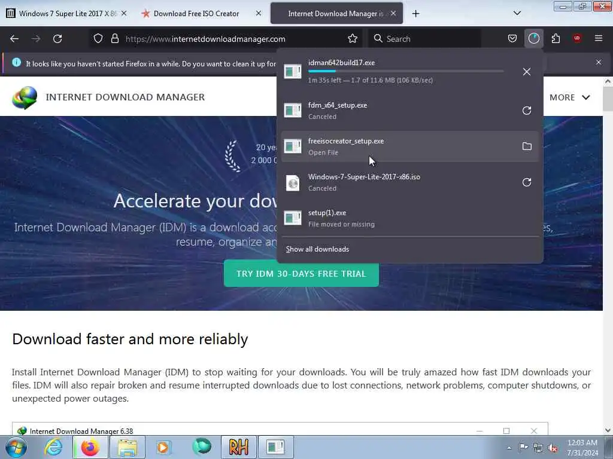Switch to Download Free ISO Creator tab
This screenshot has width=613, height=459.
coord(202,13)
